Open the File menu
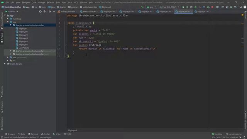 [7, 3]
